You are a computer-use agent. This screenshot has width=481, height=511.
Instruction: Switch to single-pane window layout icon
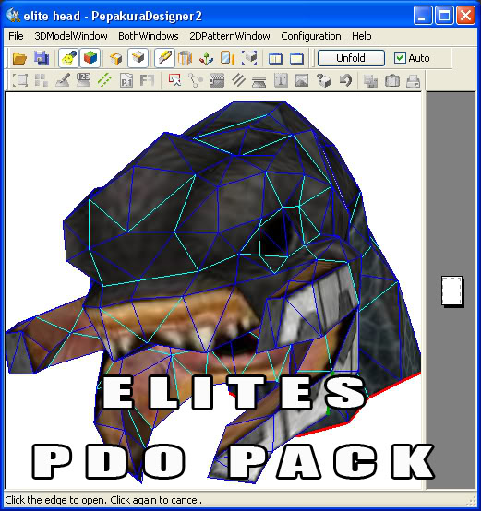(296, 58)
